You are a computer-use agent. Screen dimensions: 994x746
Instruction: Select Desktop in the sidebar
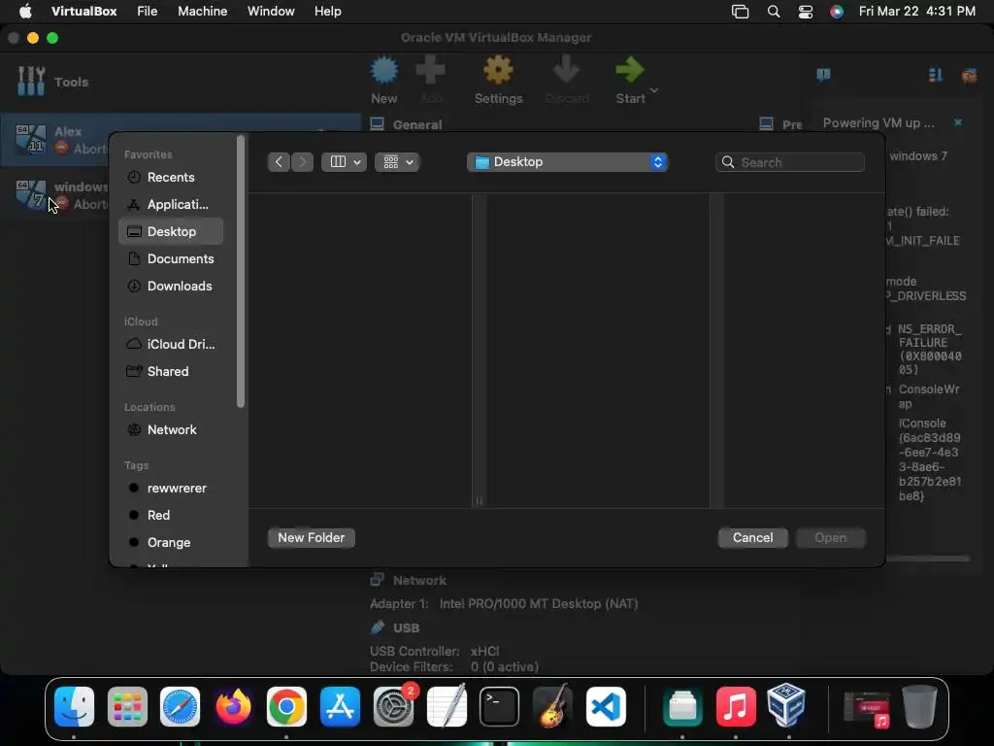171,231
